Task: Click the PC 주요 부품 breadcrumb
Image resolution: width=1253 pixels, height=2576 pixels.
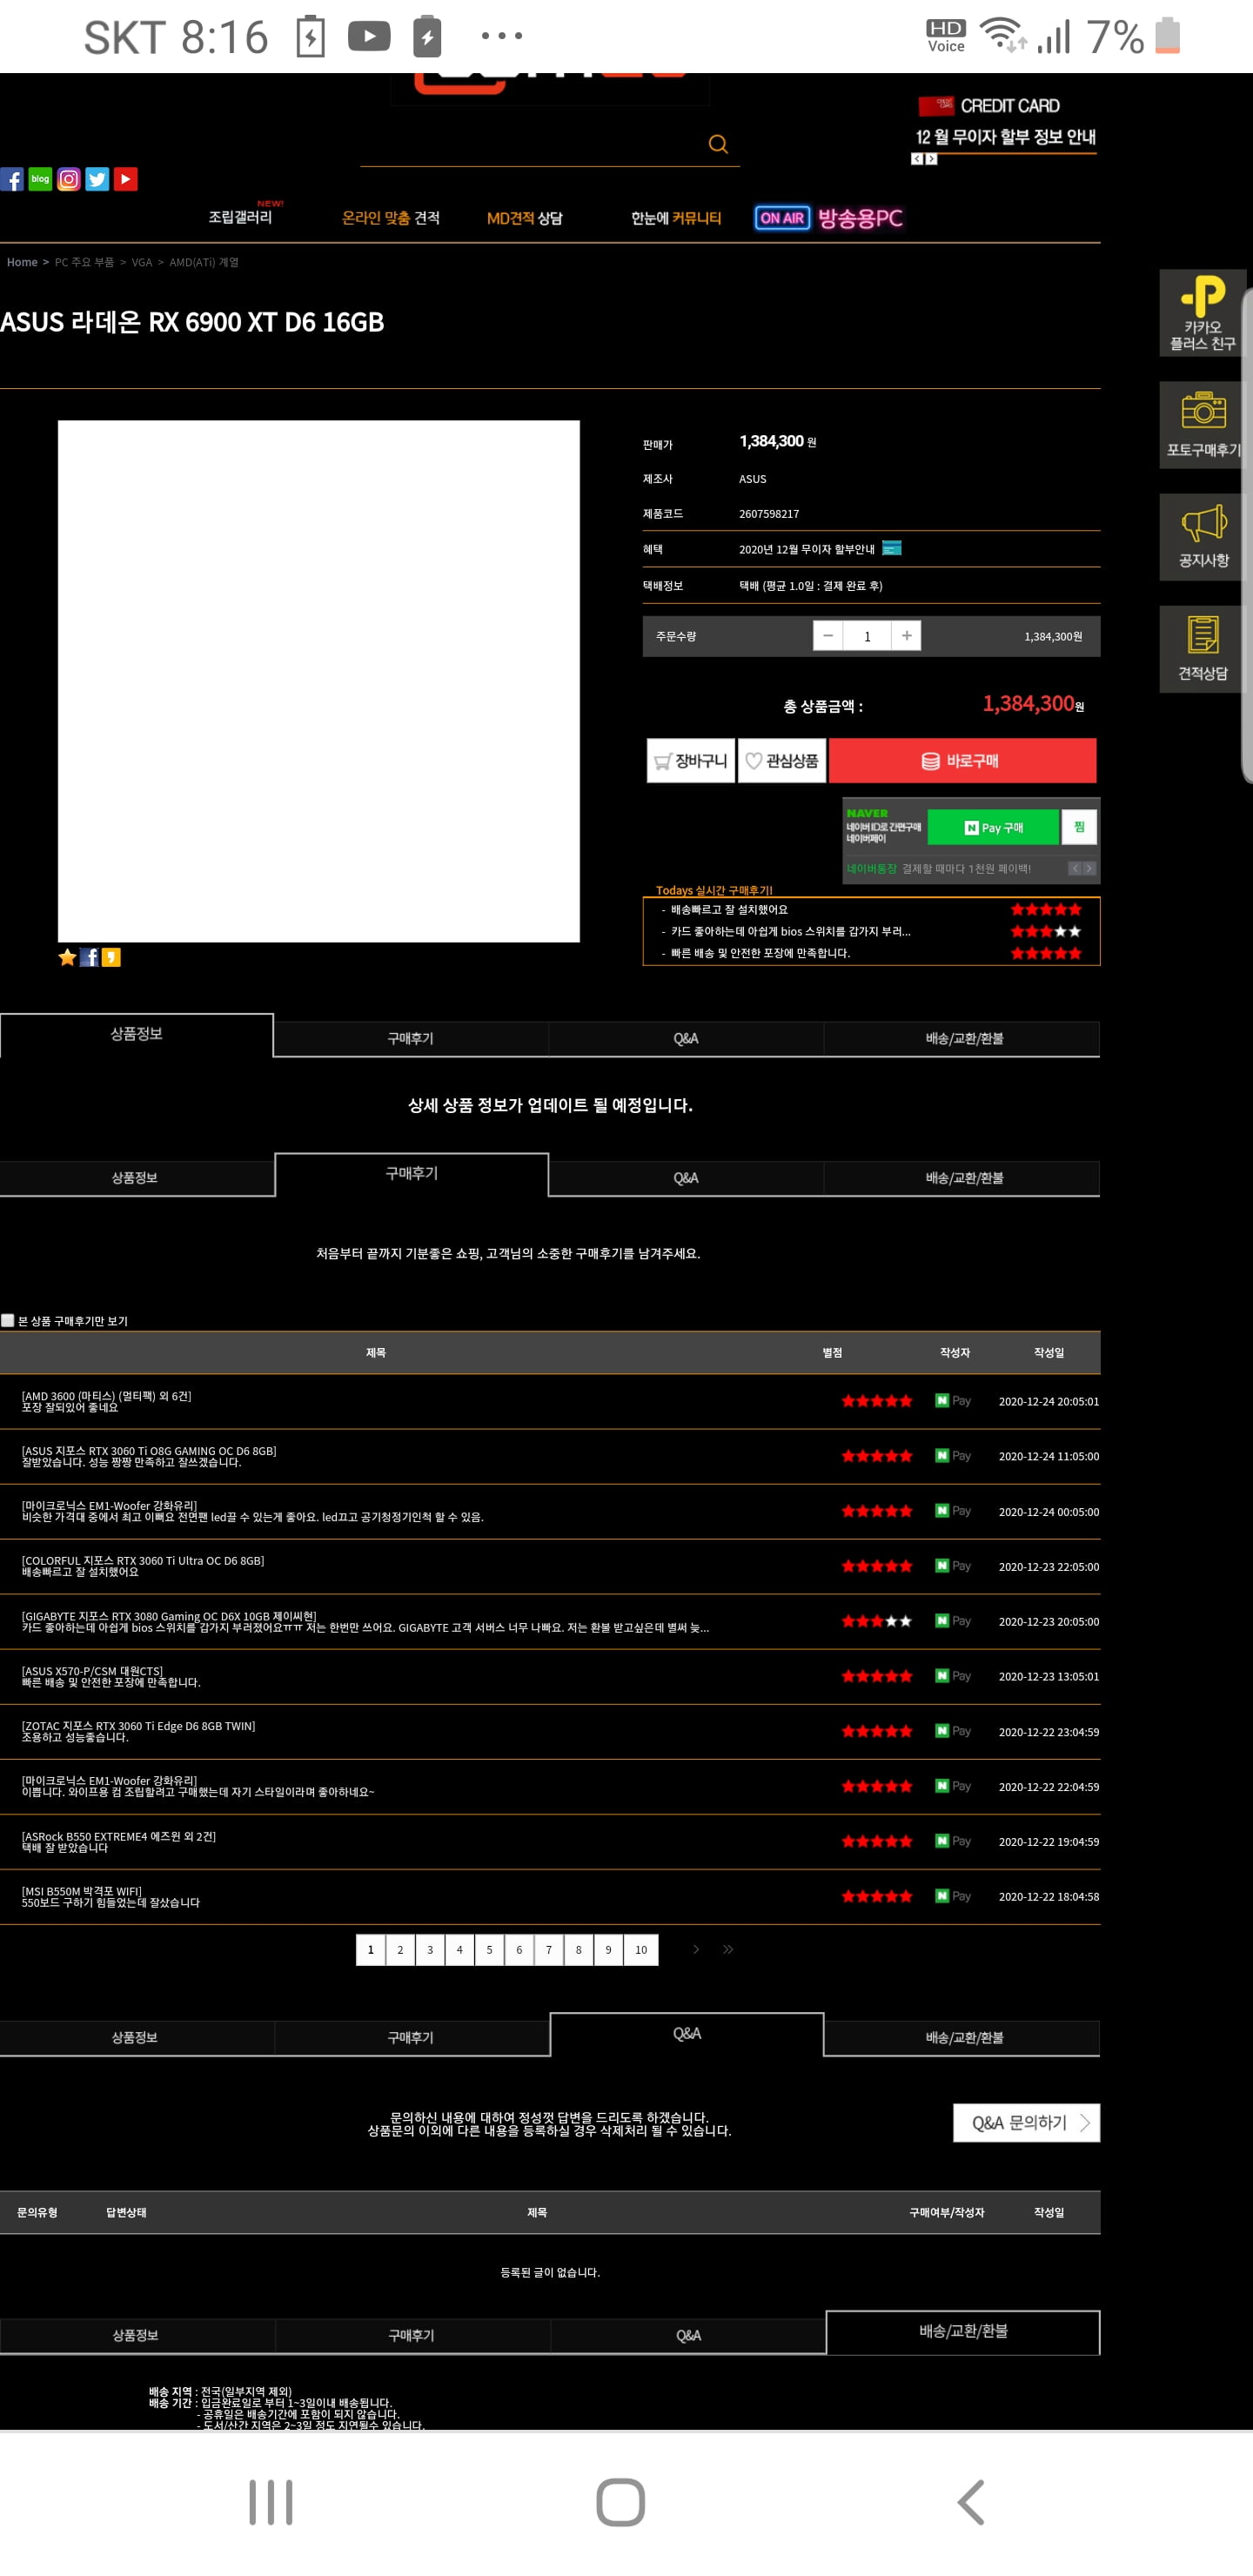Action: 85,262
